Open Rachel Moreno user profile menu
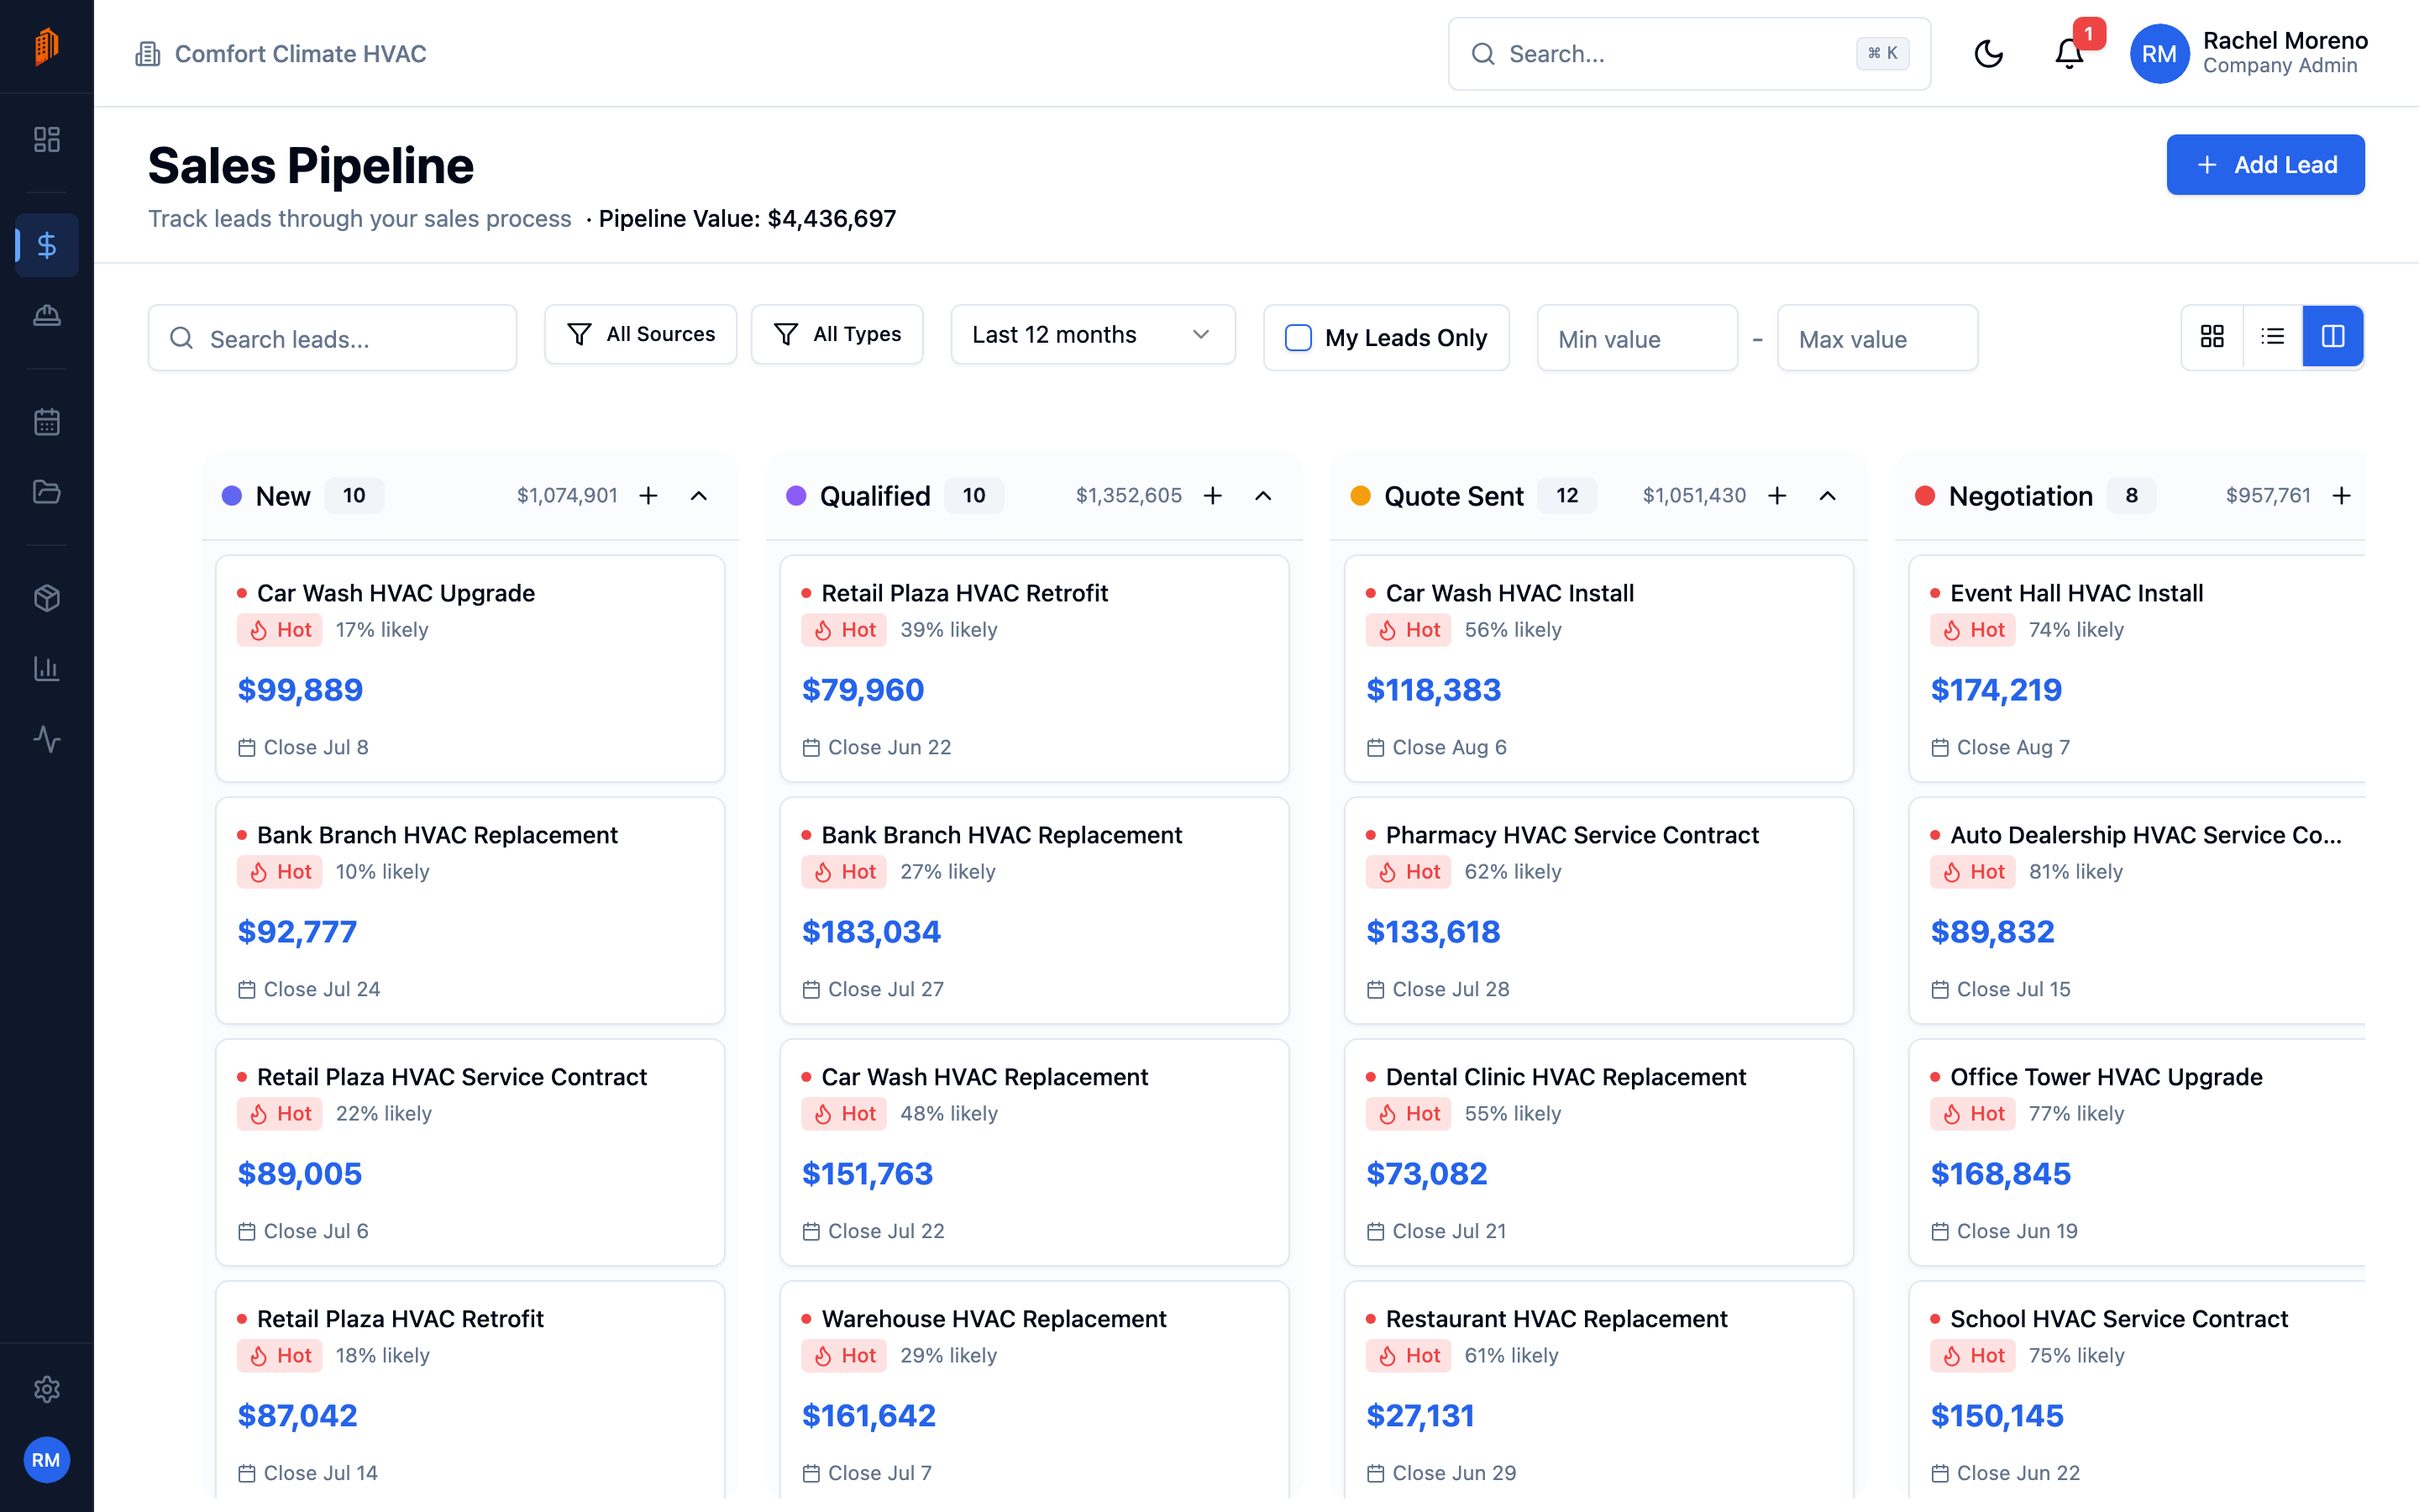Image resolution: width=2419 pixels, height=1512 pixels. pos(2249,54)
